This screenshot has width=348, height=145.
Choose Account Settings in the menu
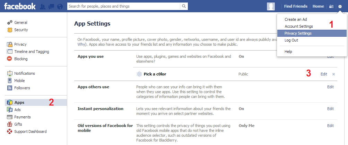pyautogui.click(x=298, y=26)
